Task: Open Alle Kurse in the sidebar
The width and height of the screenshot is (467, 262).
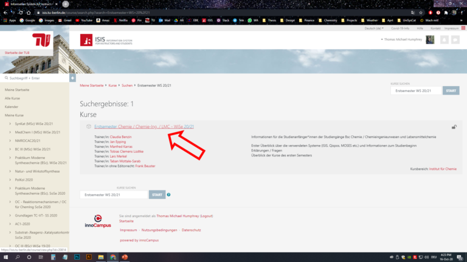Action: click(x=12, y=98)
